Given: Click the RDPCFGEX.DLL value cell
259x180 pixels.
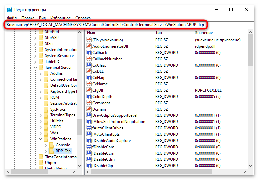Looking at the screenshot, I should [x=208, y=90].
